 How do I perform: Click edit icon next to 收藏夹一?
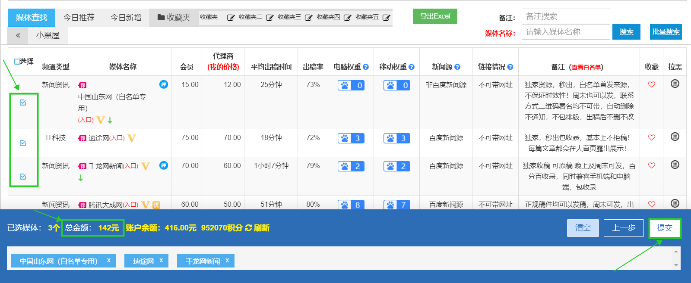pyautogui.click(x=231, y=18)
